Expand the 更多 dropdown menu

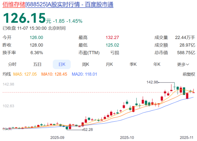tap(183, 64)
